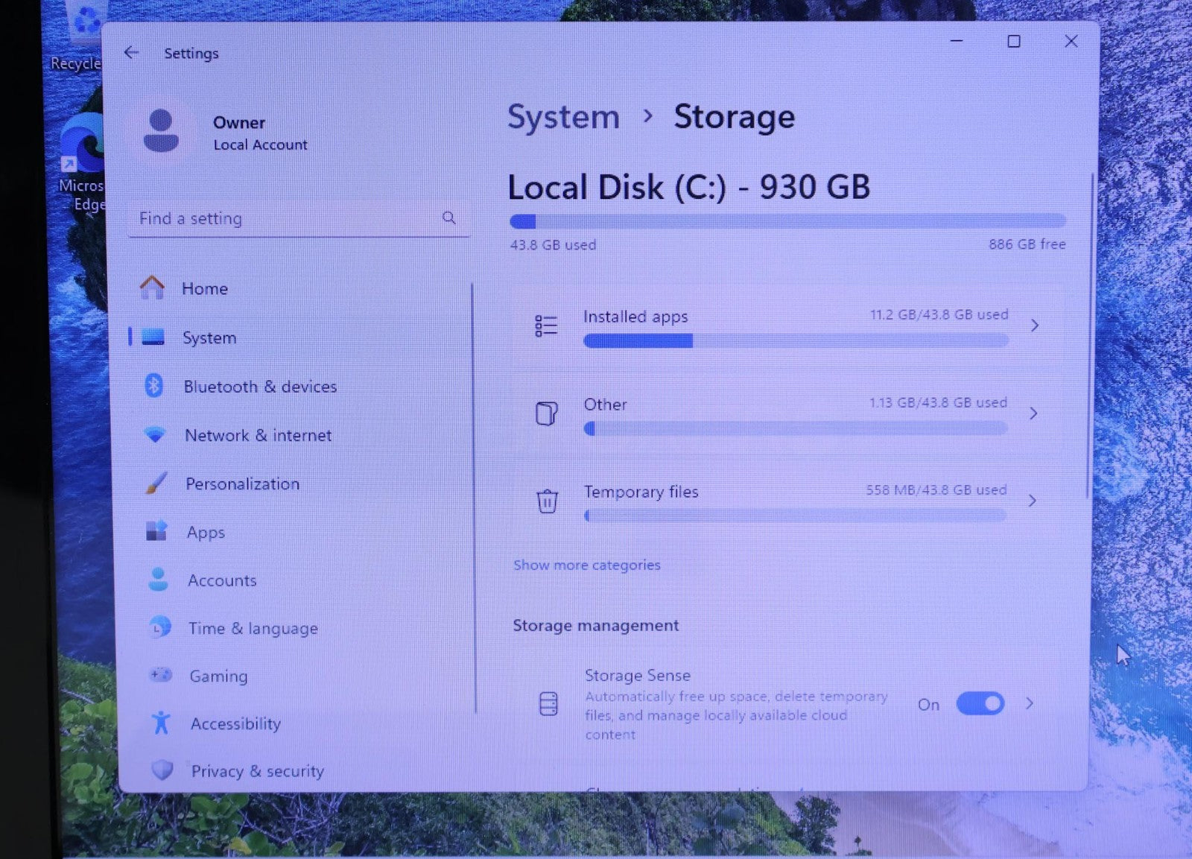Click the Bluetooth icon in sidebar

pyautogui.click(x=154, y=386)
